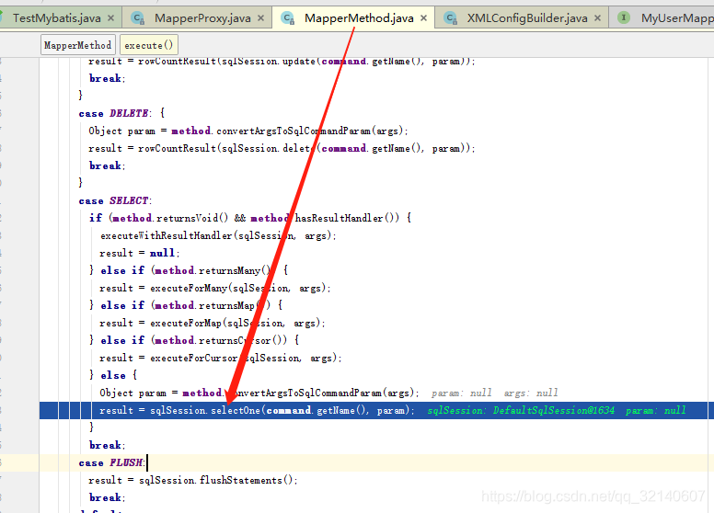Click the inline hint 'DefaultSqlSession@1634'

click(x=554, y=410)
